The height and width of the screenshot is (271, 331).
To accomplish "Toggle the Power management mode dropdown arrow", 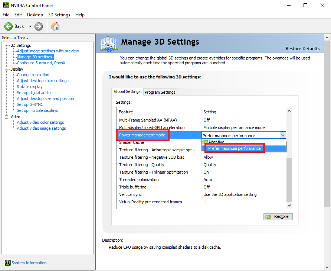I will click(x=283, y=135).
